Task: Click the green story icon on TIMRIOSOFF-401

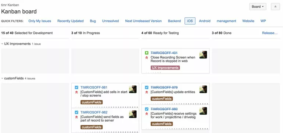Action: 147,53
